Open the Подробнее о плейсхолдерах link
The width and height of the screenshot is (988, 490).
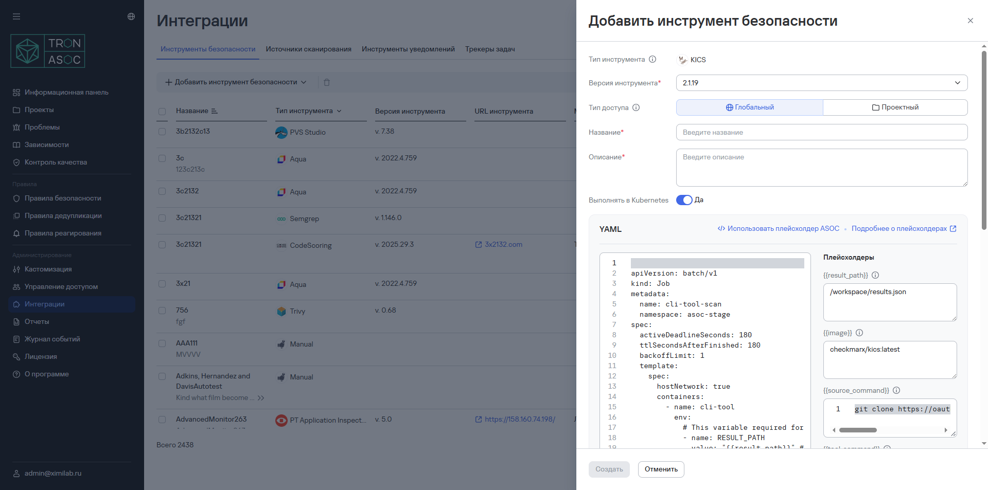click(904, 229)
